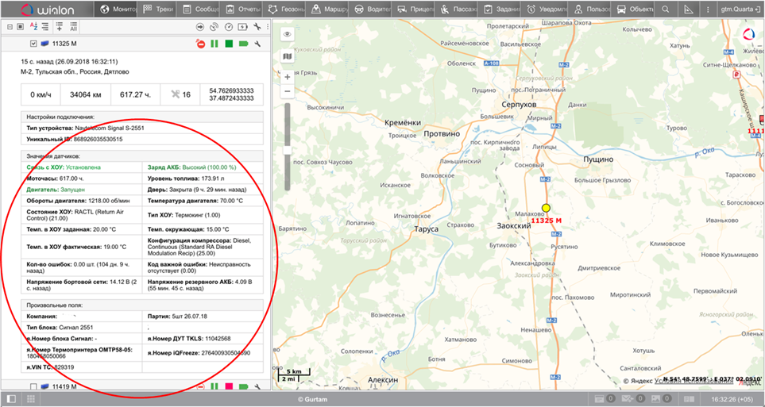This screenshot has width=765, height=407.
Task: Uncheck the checkbox for unit 11325 M
Action: click(x=33, y=44)
